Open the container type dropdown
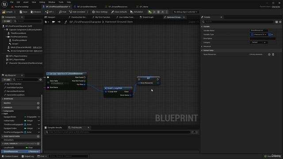The image size is (283, 159). coord(270,34)
